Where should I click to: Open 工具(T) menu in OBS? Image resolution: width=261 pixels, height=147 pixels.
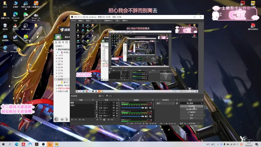117,21
